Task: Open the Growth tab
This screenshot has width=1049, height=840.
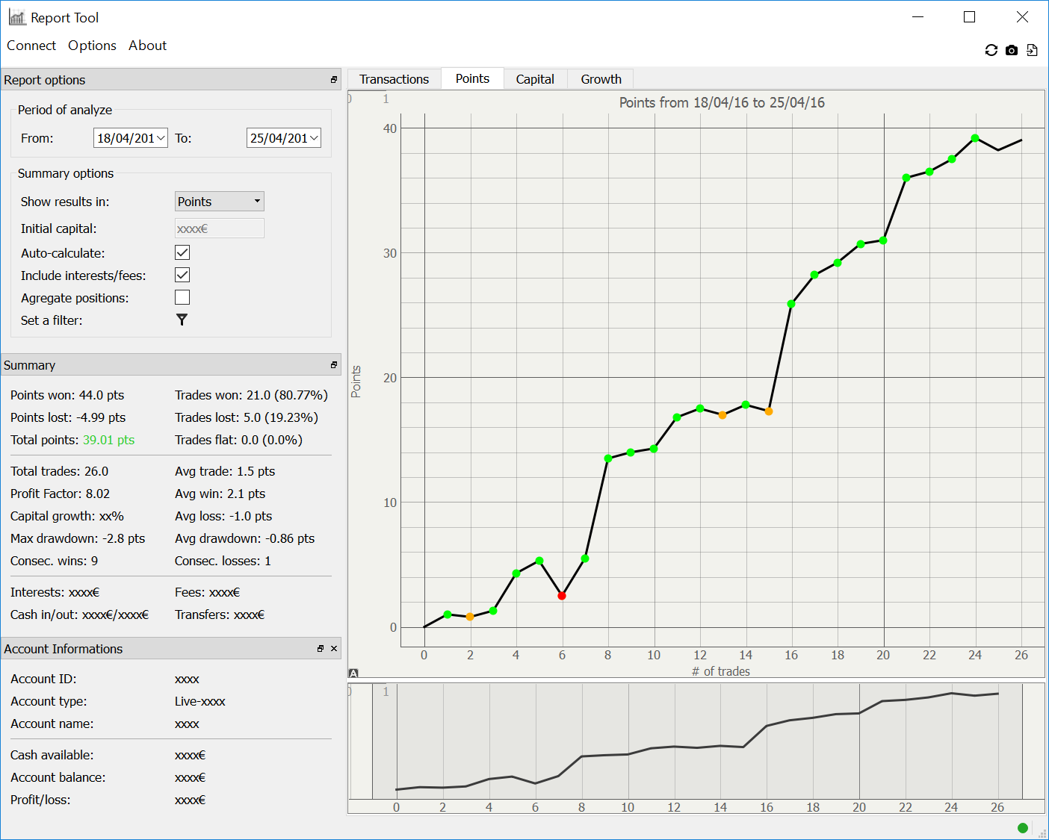Action: 601,79
